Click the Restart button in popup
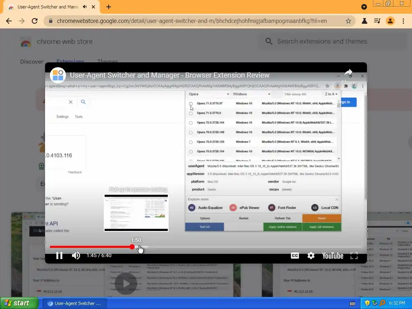 point(243,218)
